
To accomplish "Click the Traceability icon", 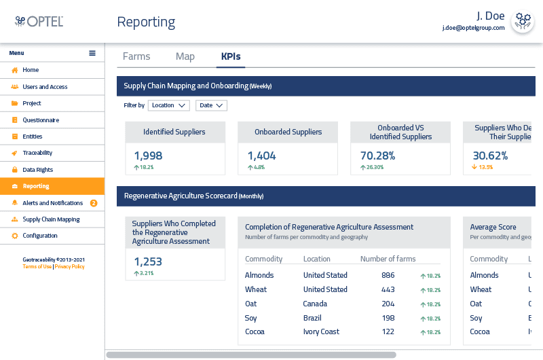I will (x=14, y=153).
